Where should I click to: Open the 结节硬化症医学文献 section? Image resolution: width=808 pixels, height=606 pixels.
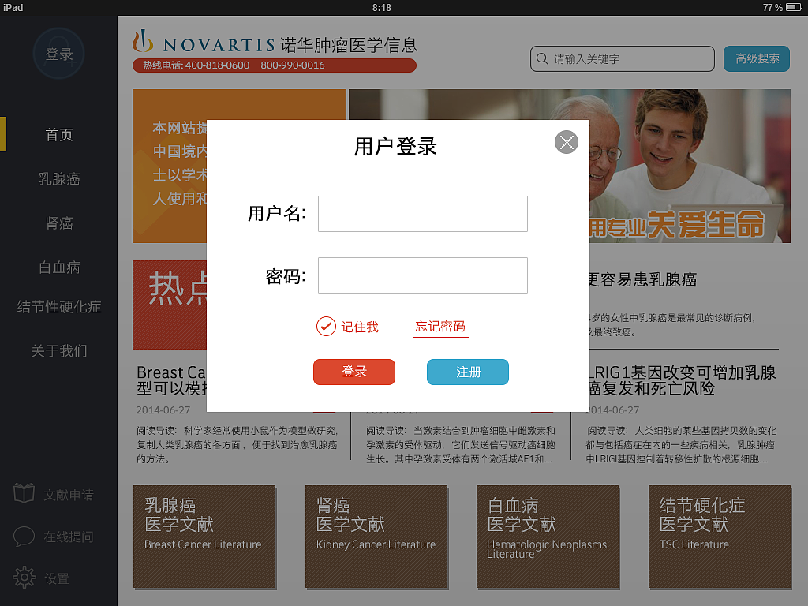click(719, 537)
